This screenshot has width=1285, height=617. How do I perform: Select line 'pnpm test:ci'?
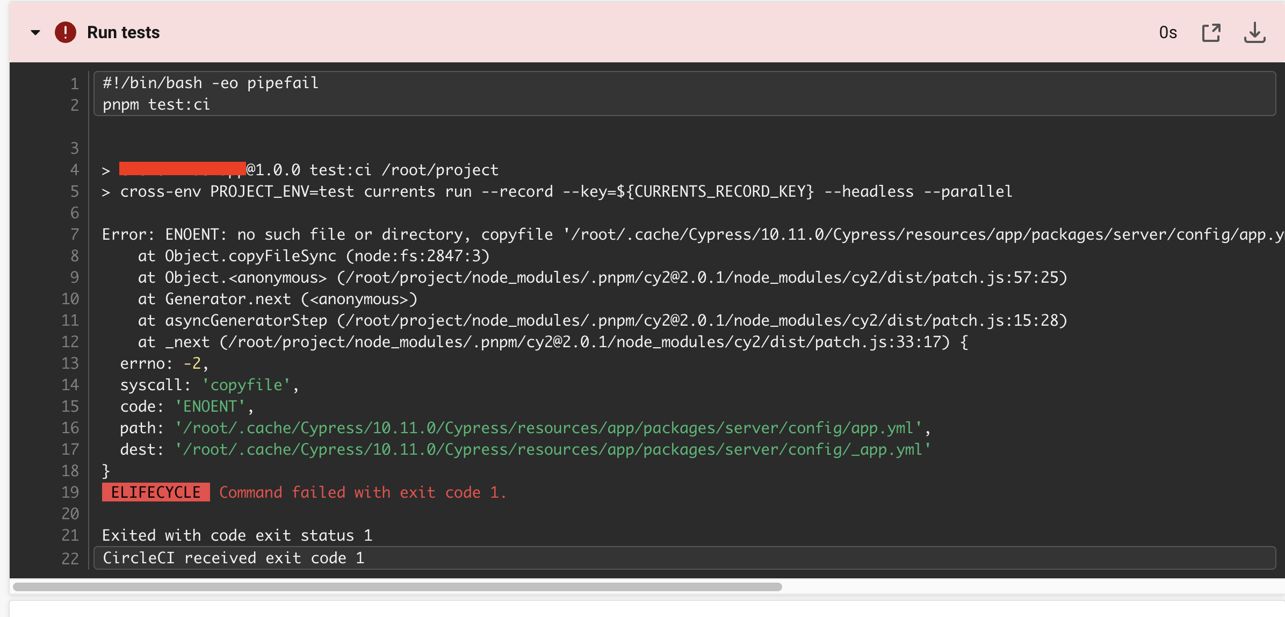[156, 105]
